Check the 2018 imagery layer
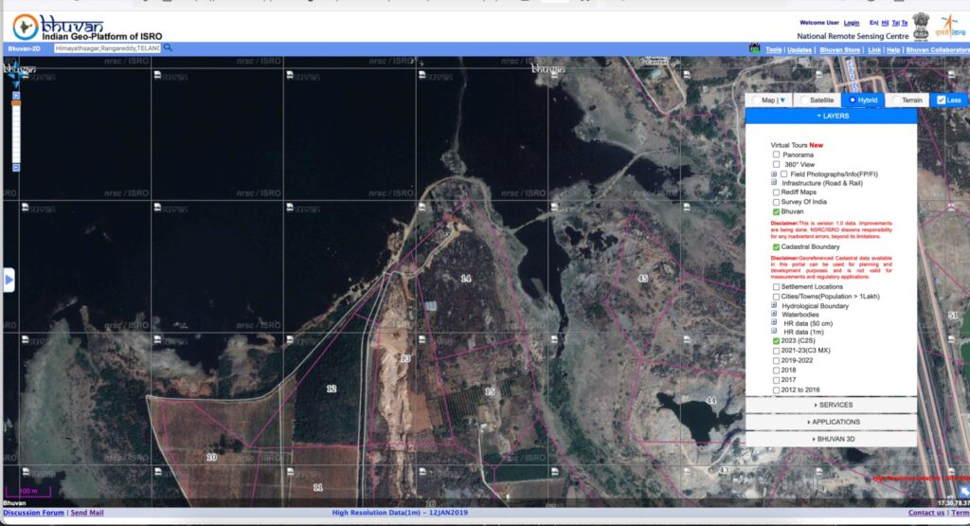Image resolution: width=970 pixels, height=526 pixels. (x=776, y=370)
